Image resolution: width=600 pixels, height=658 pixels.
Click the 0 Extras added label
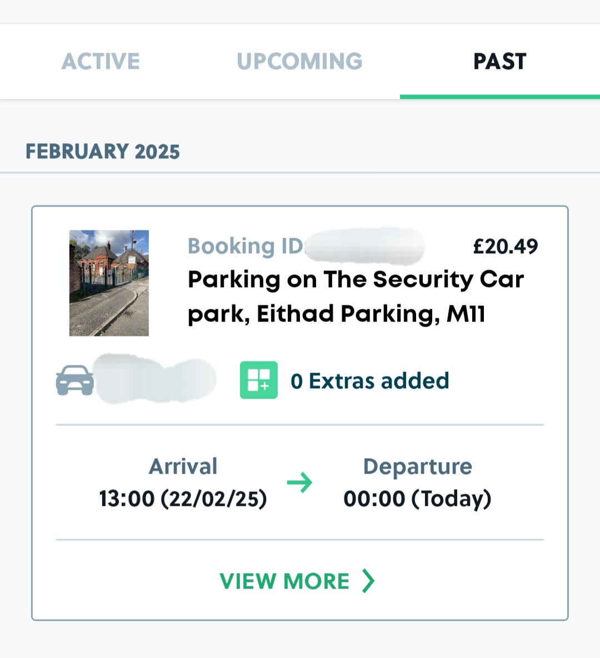tap(369, 381)
